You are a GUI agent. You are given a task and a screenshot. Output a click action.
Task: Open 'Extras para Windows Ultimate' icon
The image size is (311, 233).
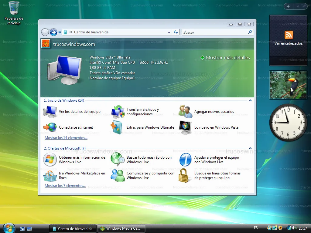[117, 127]
